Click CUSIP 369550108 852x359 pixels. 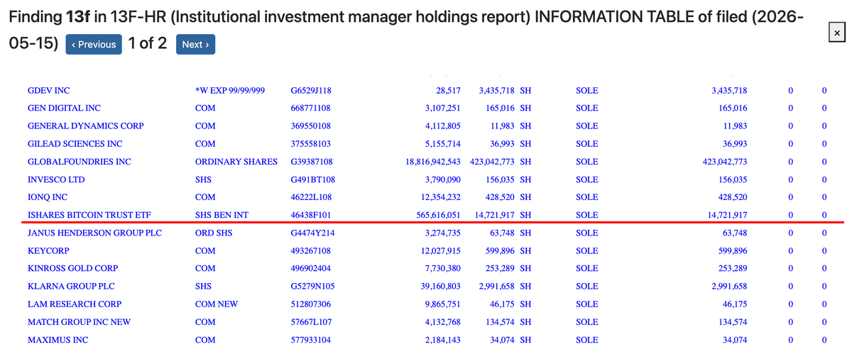pos(311,126)
